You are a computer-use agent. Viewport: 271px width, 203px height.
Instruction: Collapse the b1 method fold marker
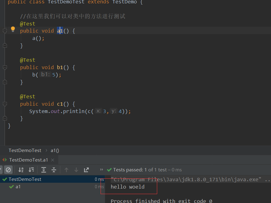5,68
